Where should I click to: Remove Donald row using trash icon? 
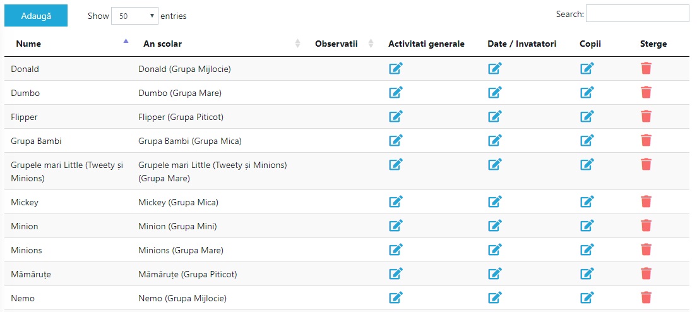pos(646,68)
